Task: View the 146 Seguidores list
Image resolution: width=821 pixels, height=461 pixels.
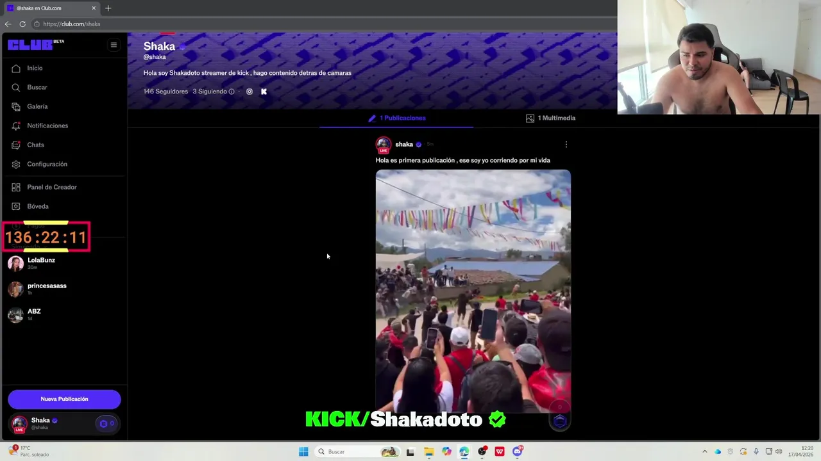Action: [x=165, y=92]
